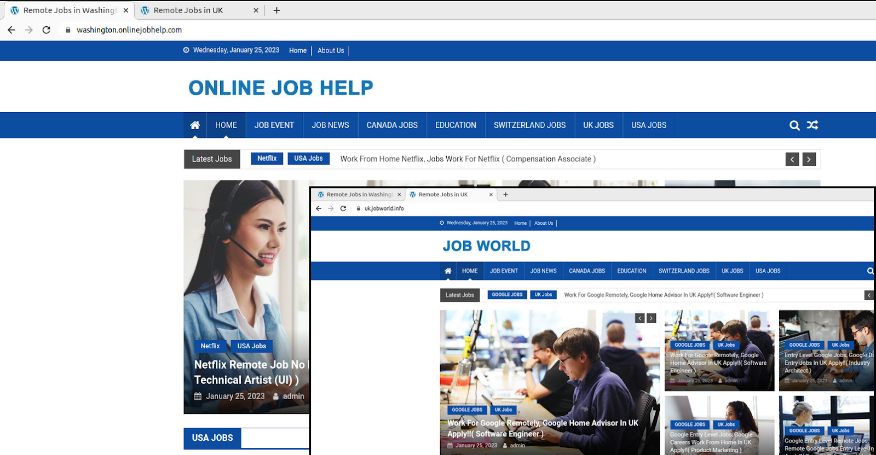Click the house icon in Online Job Help navigation
Viewport: 876px width, 455px height.
pos(195,125)
